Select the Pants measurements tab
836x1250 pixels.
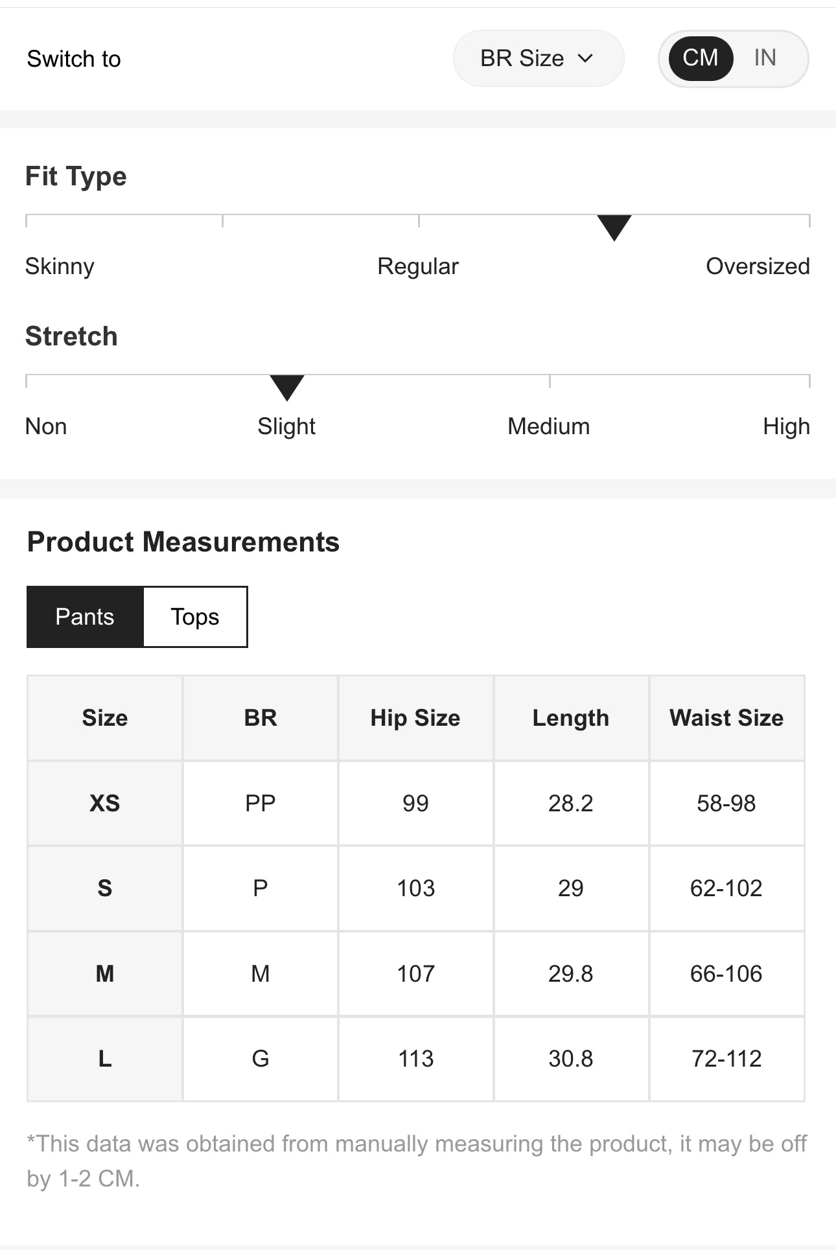pyautogui.click(x=85, y=617)
